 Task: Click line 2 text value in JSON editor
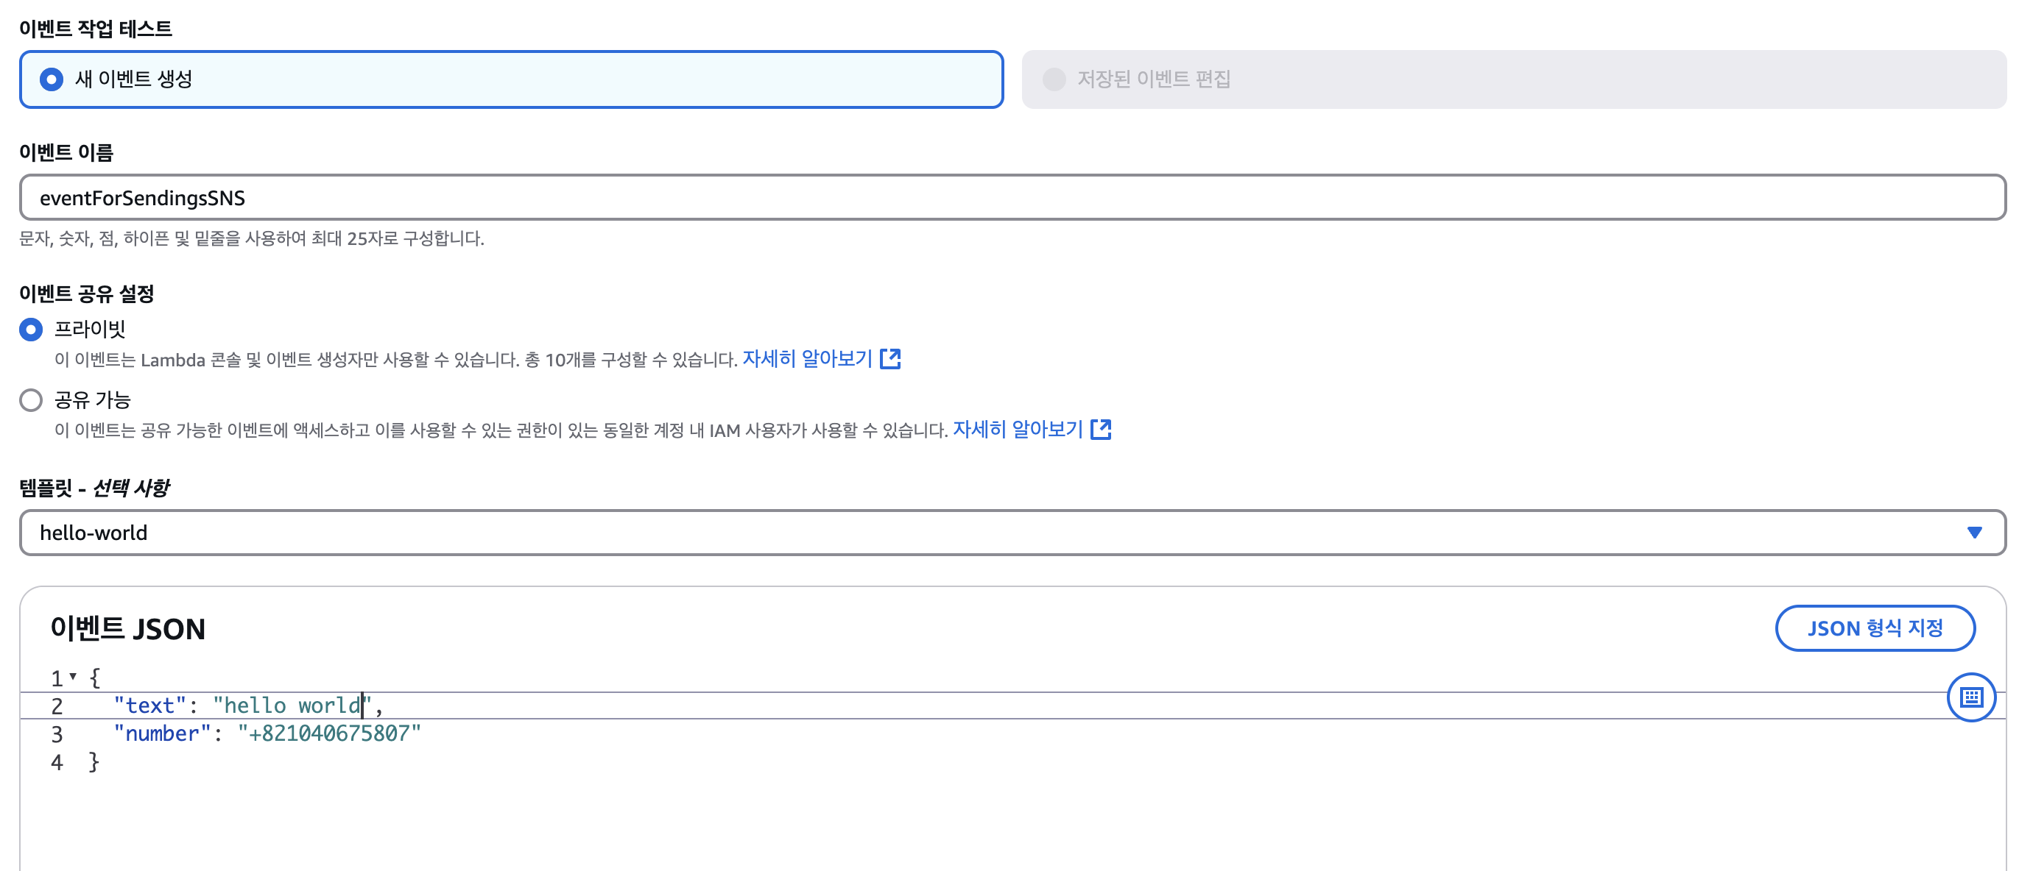coord(292,705)
